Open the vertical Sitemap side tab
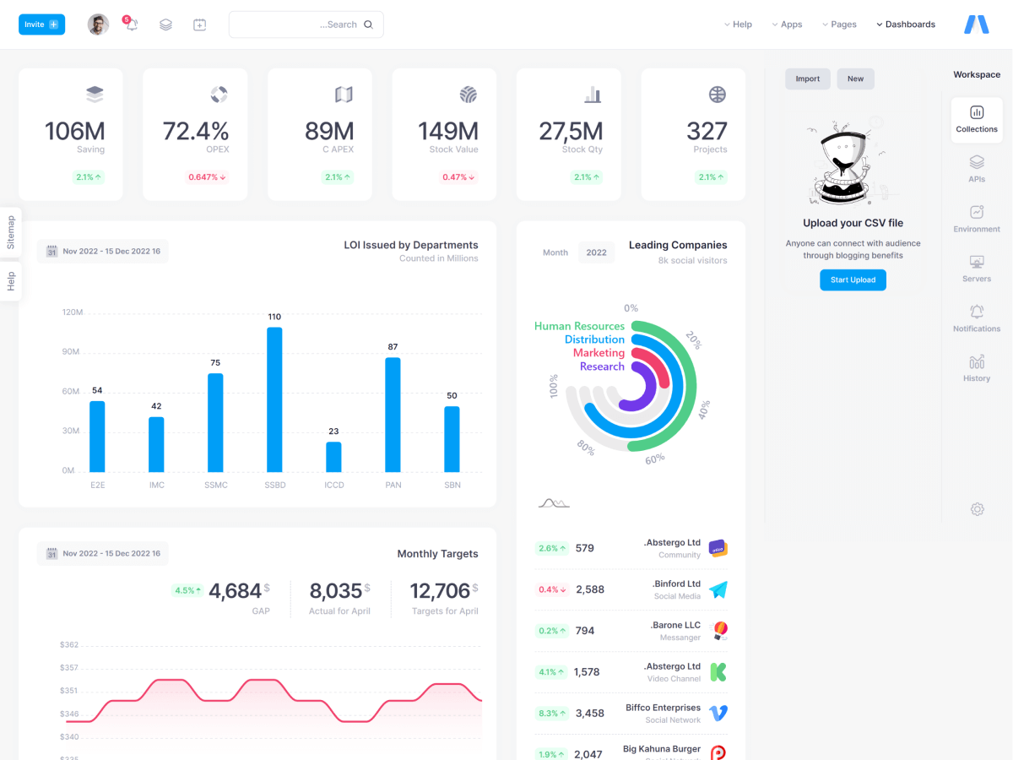 pos(11,232)
